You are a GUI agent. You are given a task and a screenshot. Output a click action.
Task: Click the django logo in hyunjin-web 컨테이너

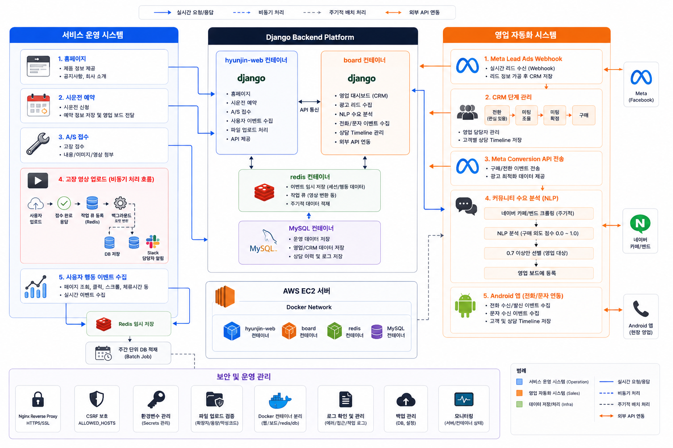[251, 78]
